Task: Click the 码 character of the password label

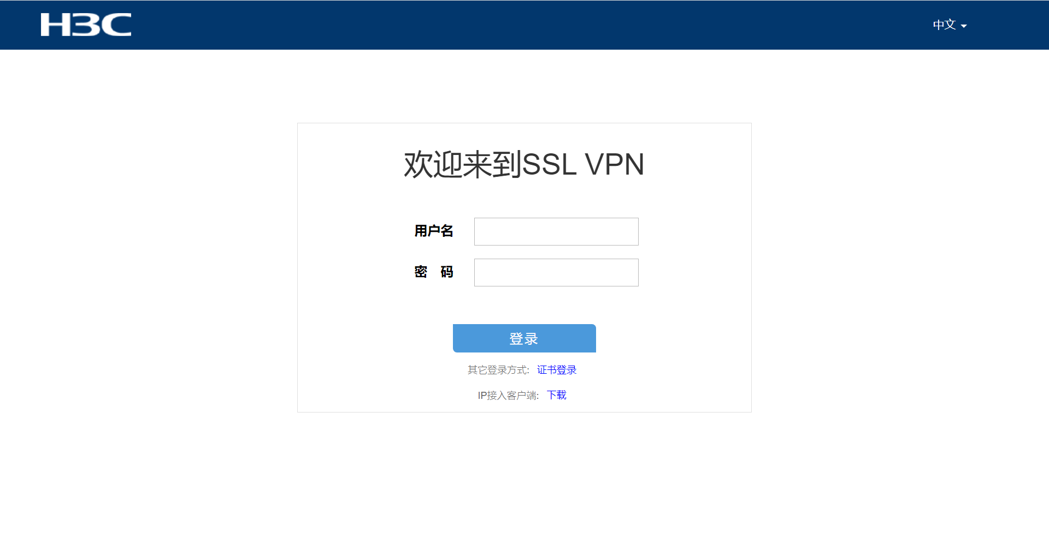Action: (447, 272)
